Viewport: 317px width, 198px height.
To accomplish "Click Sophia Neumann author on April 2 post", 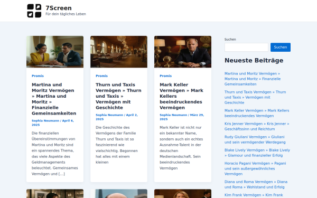I will (x=109, y=115).
